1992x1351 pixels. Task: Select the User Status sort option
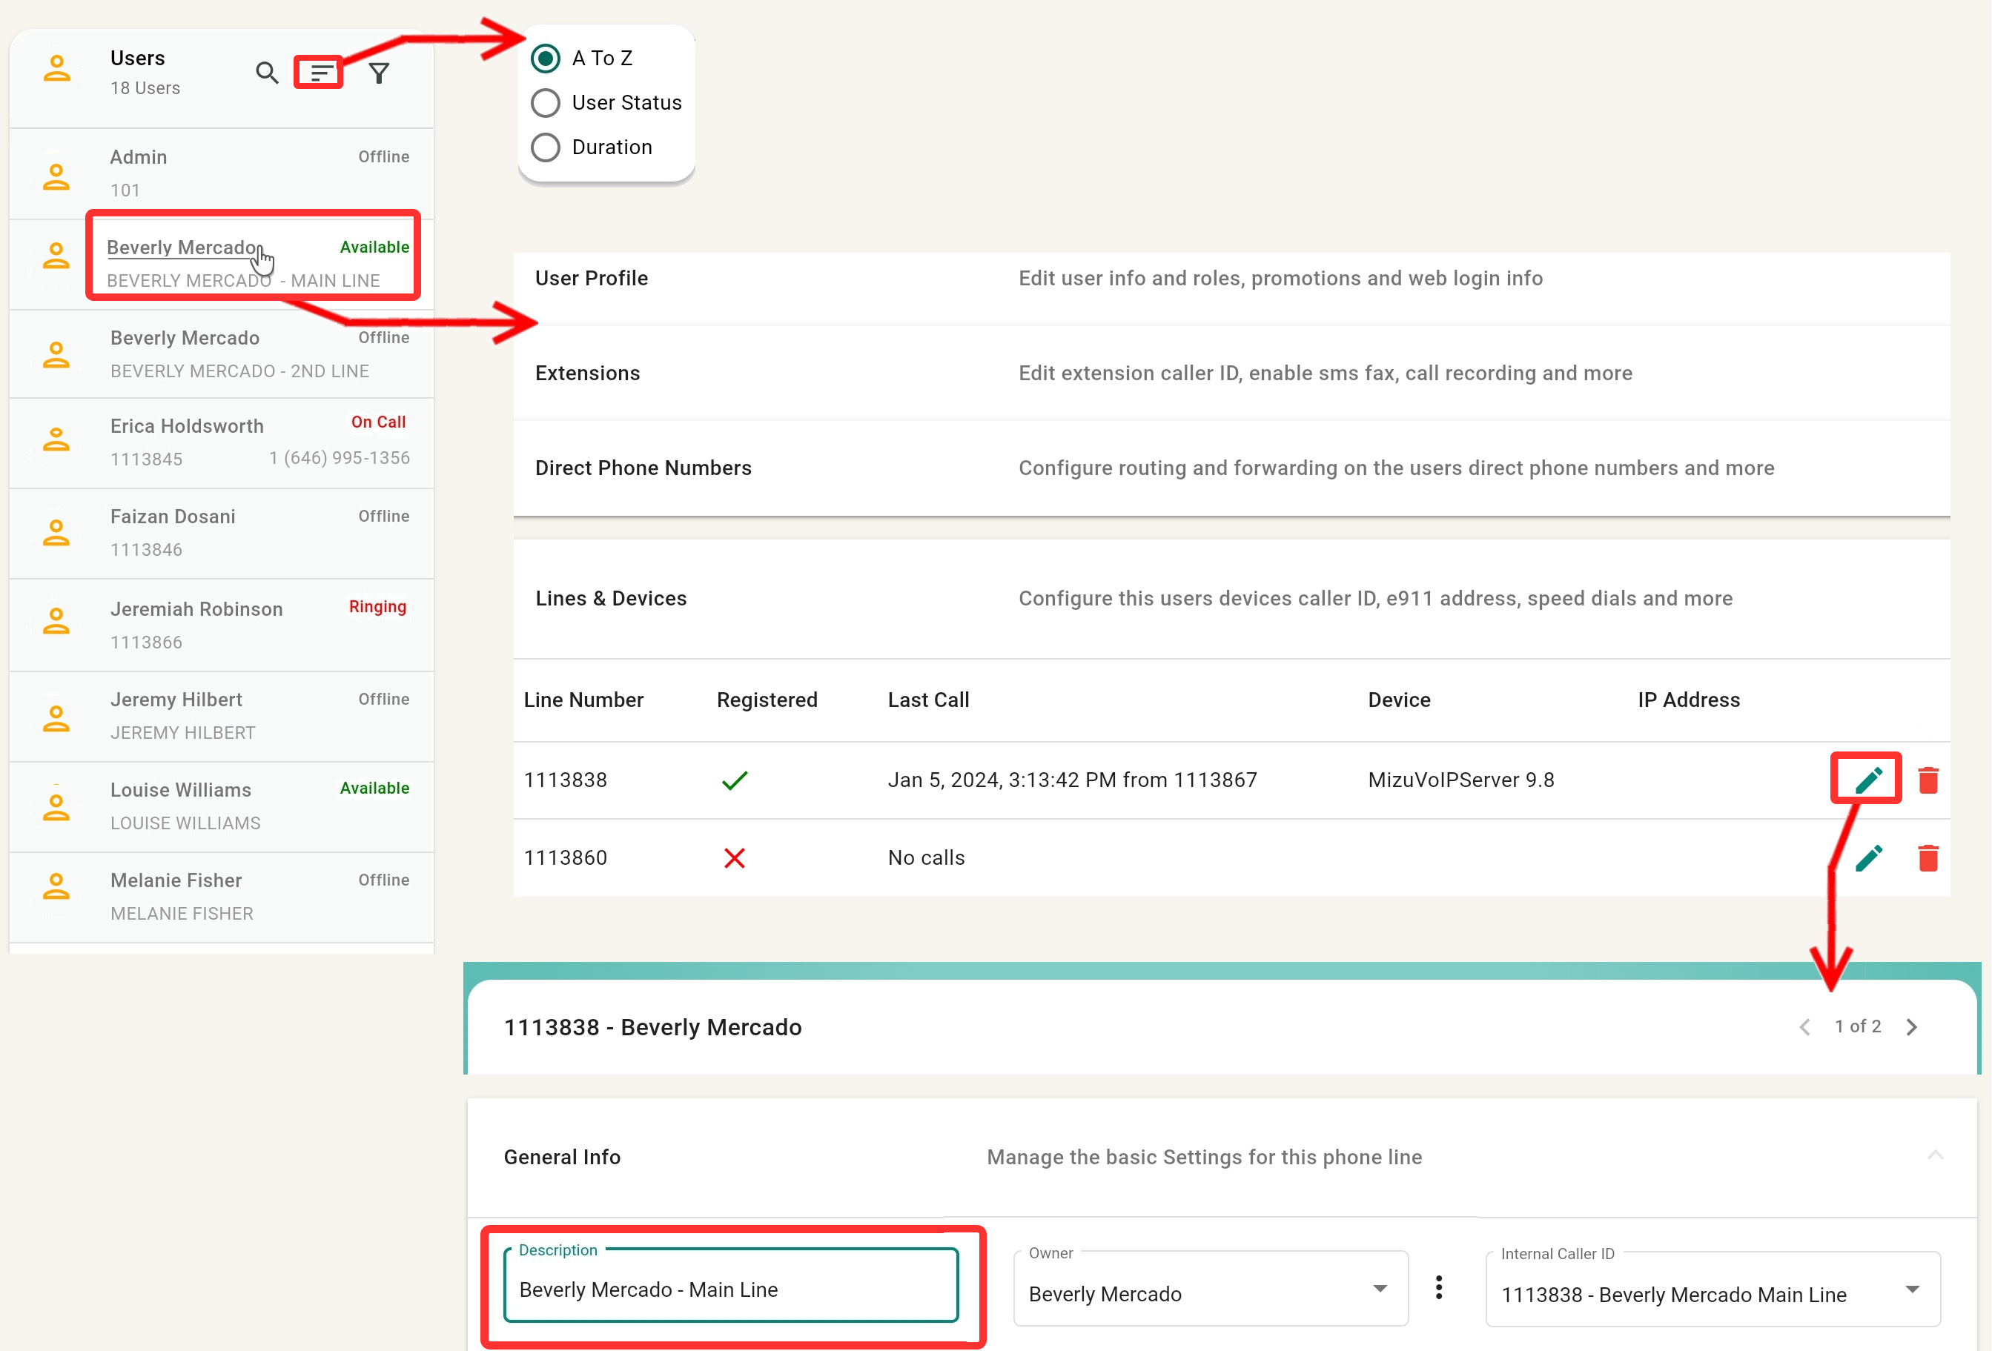pyautogui.click(x=546, y=103)
